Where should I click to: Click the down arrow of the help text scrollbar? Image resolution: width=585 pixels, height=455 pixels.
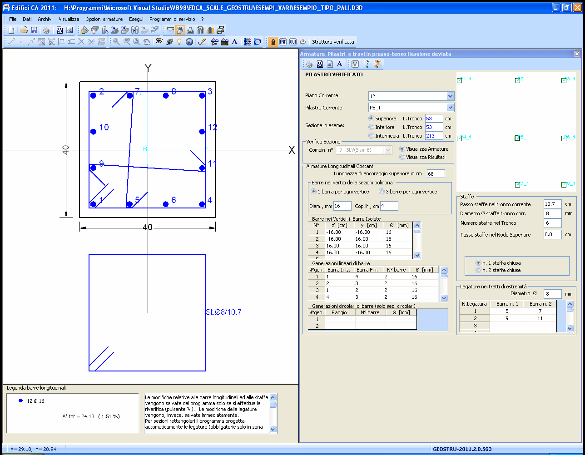coord(273,429)
